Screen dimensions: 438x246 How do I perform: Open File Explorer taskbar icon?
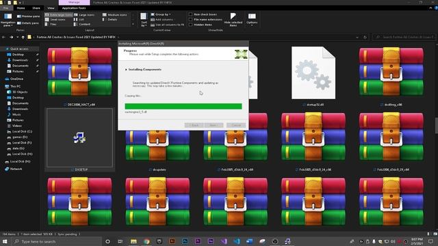(133, 241)
